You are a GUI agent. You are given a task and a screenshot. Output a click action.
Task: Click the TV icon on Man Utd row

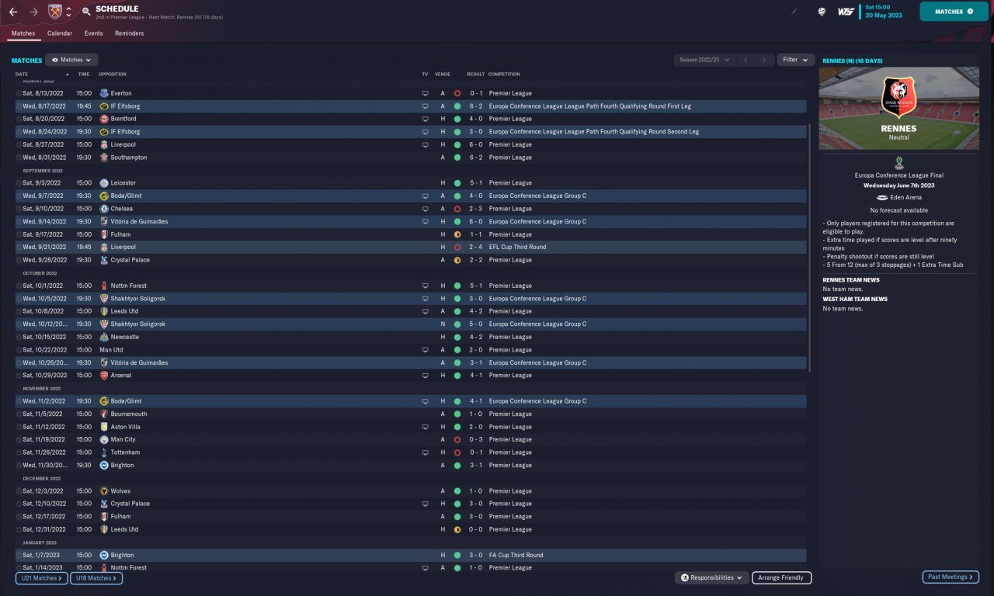(x=425, y=350)
